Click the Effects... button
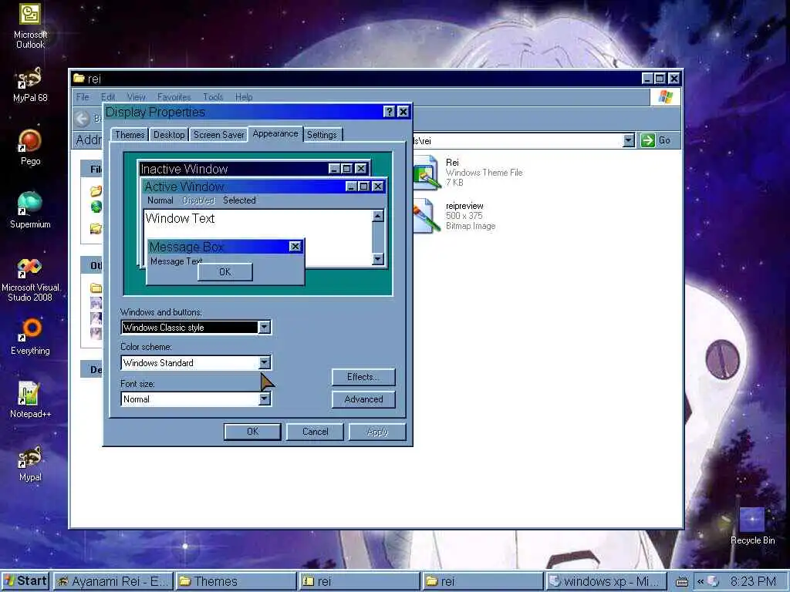The width and height of the screenshot is (790, 592). click(363, 377)
